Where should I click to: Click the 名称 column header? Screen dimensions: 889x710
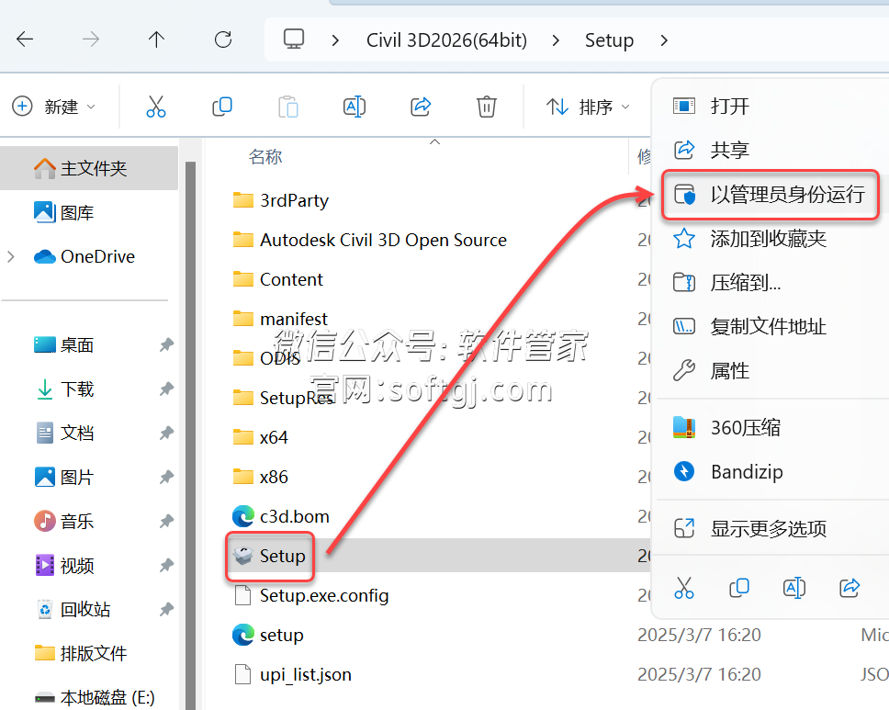point(265,156)
